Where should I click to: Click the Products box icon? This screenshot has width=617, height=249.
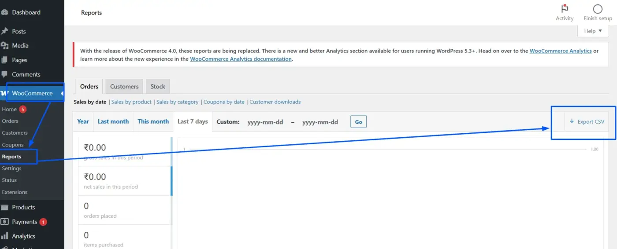pyautogui.click(x=4, y=207)
